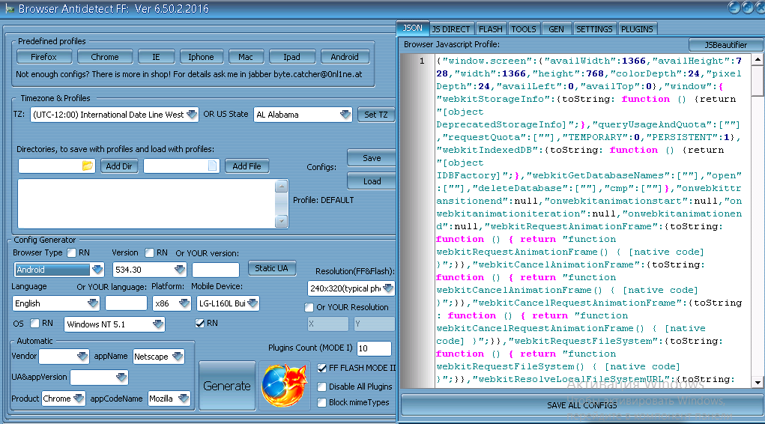Viewport: 765px width, 424px height.
Task: Expand the Resolution dropdown showing 240x320
Action: click(x=389, y=288)
